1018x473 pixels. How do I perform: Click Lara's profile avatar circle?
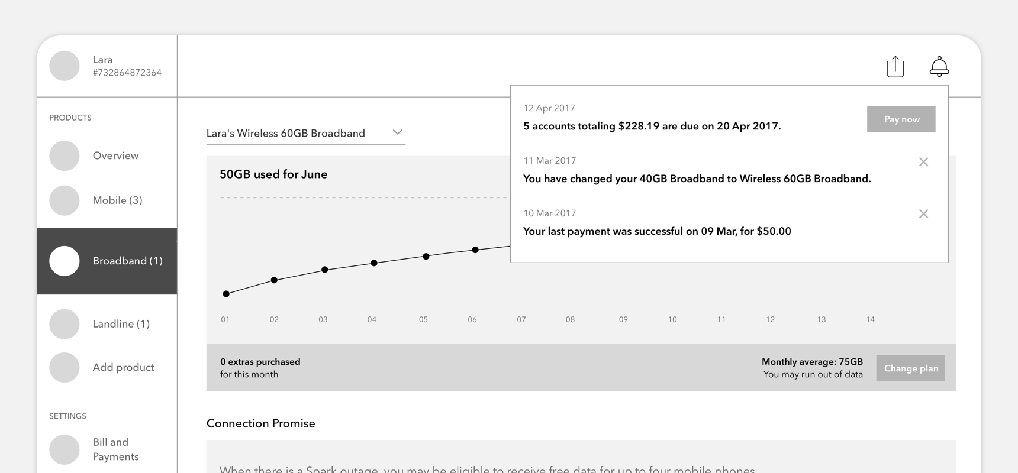tap(65, 66)
